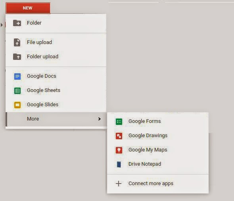
Task: Click the blue Drive Notepad icon
Action: click(x=119, y=165)
